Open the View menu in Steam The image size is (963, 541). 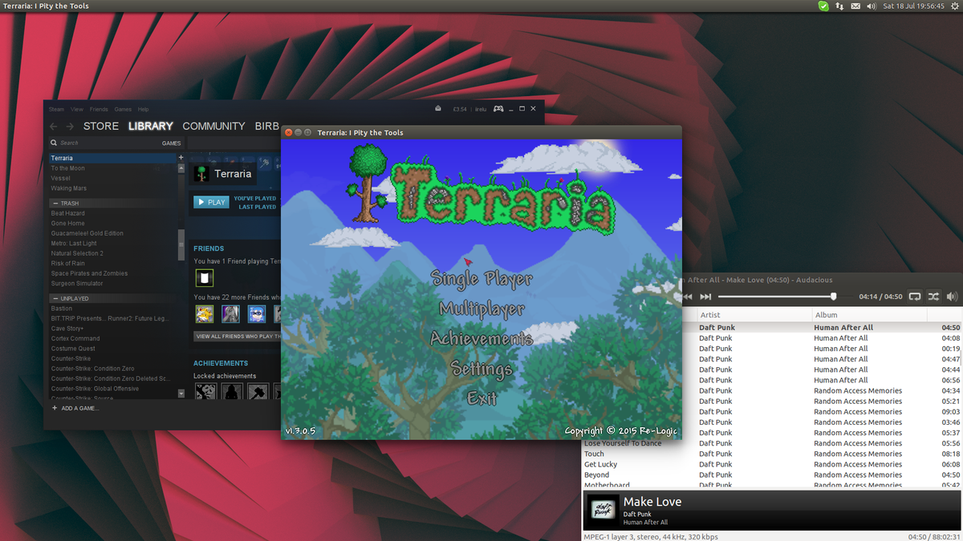click(x=77, y=109)
